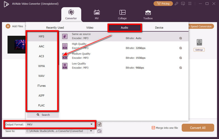Click gear icon for Low Quality preset
Screen dimensions: 219x139
click(180, 68)
